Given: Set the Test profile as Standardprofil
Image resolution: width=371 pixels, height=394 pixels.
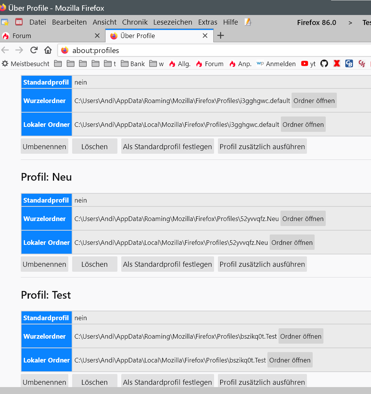Looking at the screenshot, I should coord(167,382).
